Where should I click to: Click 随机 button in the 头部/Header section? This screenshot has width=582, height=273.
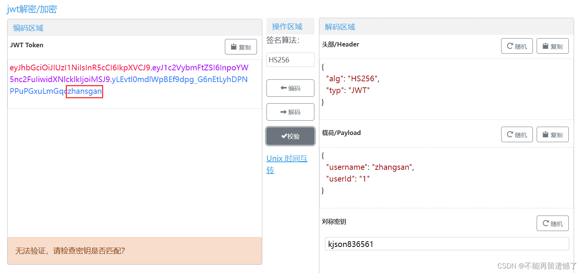[517, 46]
